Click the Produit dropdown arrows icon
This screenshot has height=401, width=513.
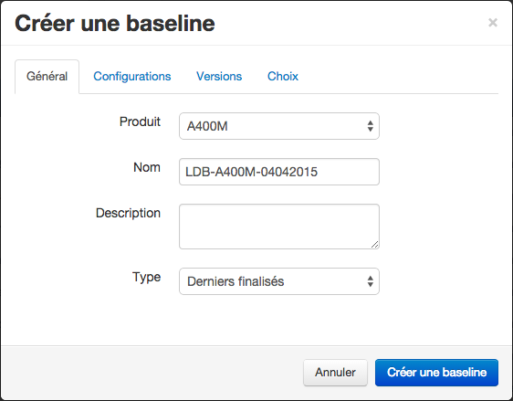370,126
